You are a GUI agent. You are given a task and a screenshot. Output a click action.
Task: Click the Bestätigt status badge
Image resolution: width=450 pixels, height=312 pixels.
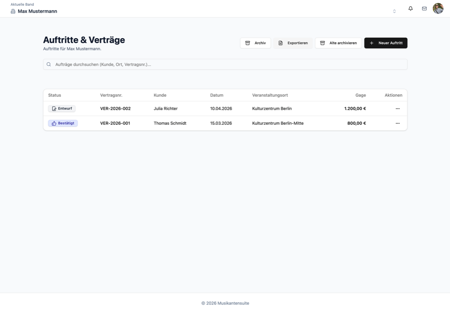point(63,123)
